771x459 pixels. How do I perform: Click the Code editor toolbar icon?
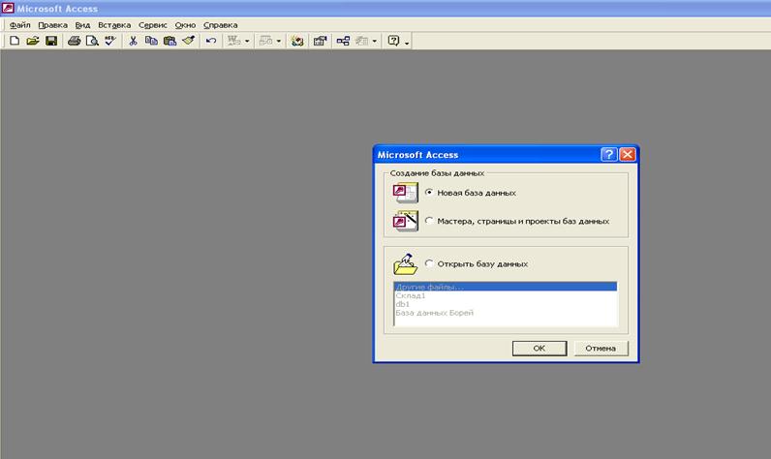(297, 41)
